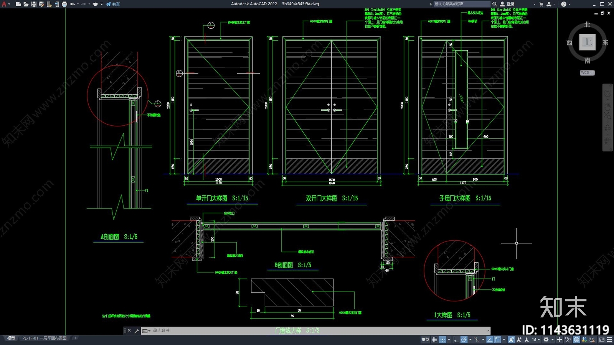Switch to the PL-1F-01 layout tab
This screenshot has width=614, height=345.
[x=44, y=338]
